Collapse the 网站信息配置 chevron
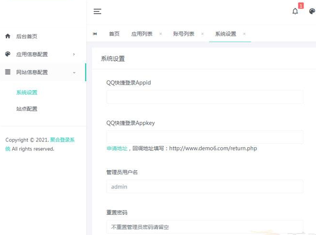The height and width of the screenshot is (235, 316). [74, 72]
